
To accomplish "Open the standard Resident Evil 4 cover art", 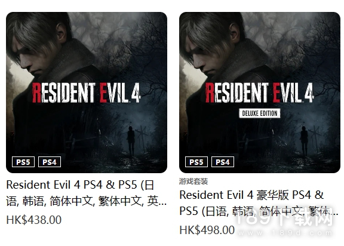I will pyautogui.click(x=87, y=93).
